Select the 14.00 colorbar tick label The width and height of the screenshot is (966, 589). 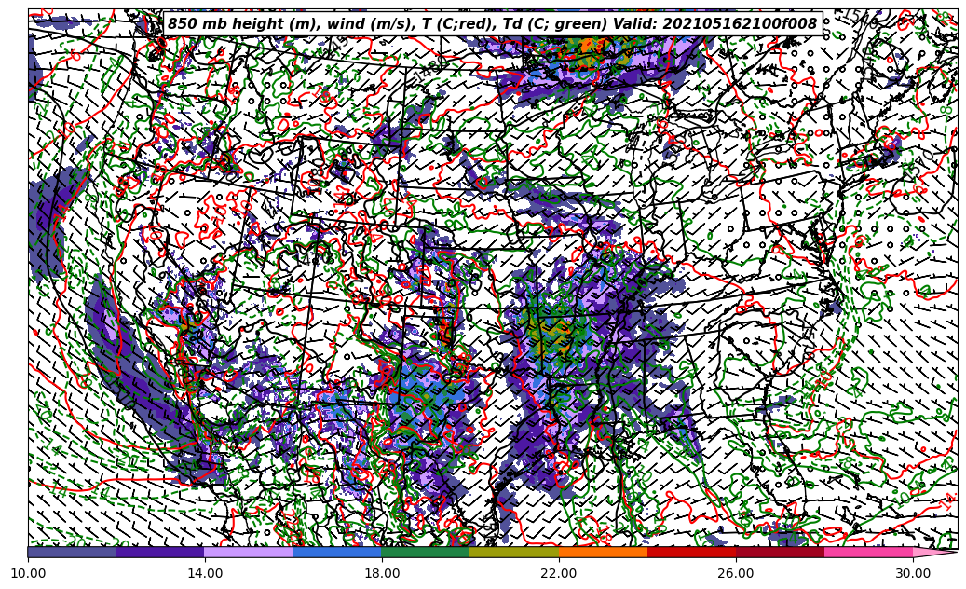coord(205,573)
